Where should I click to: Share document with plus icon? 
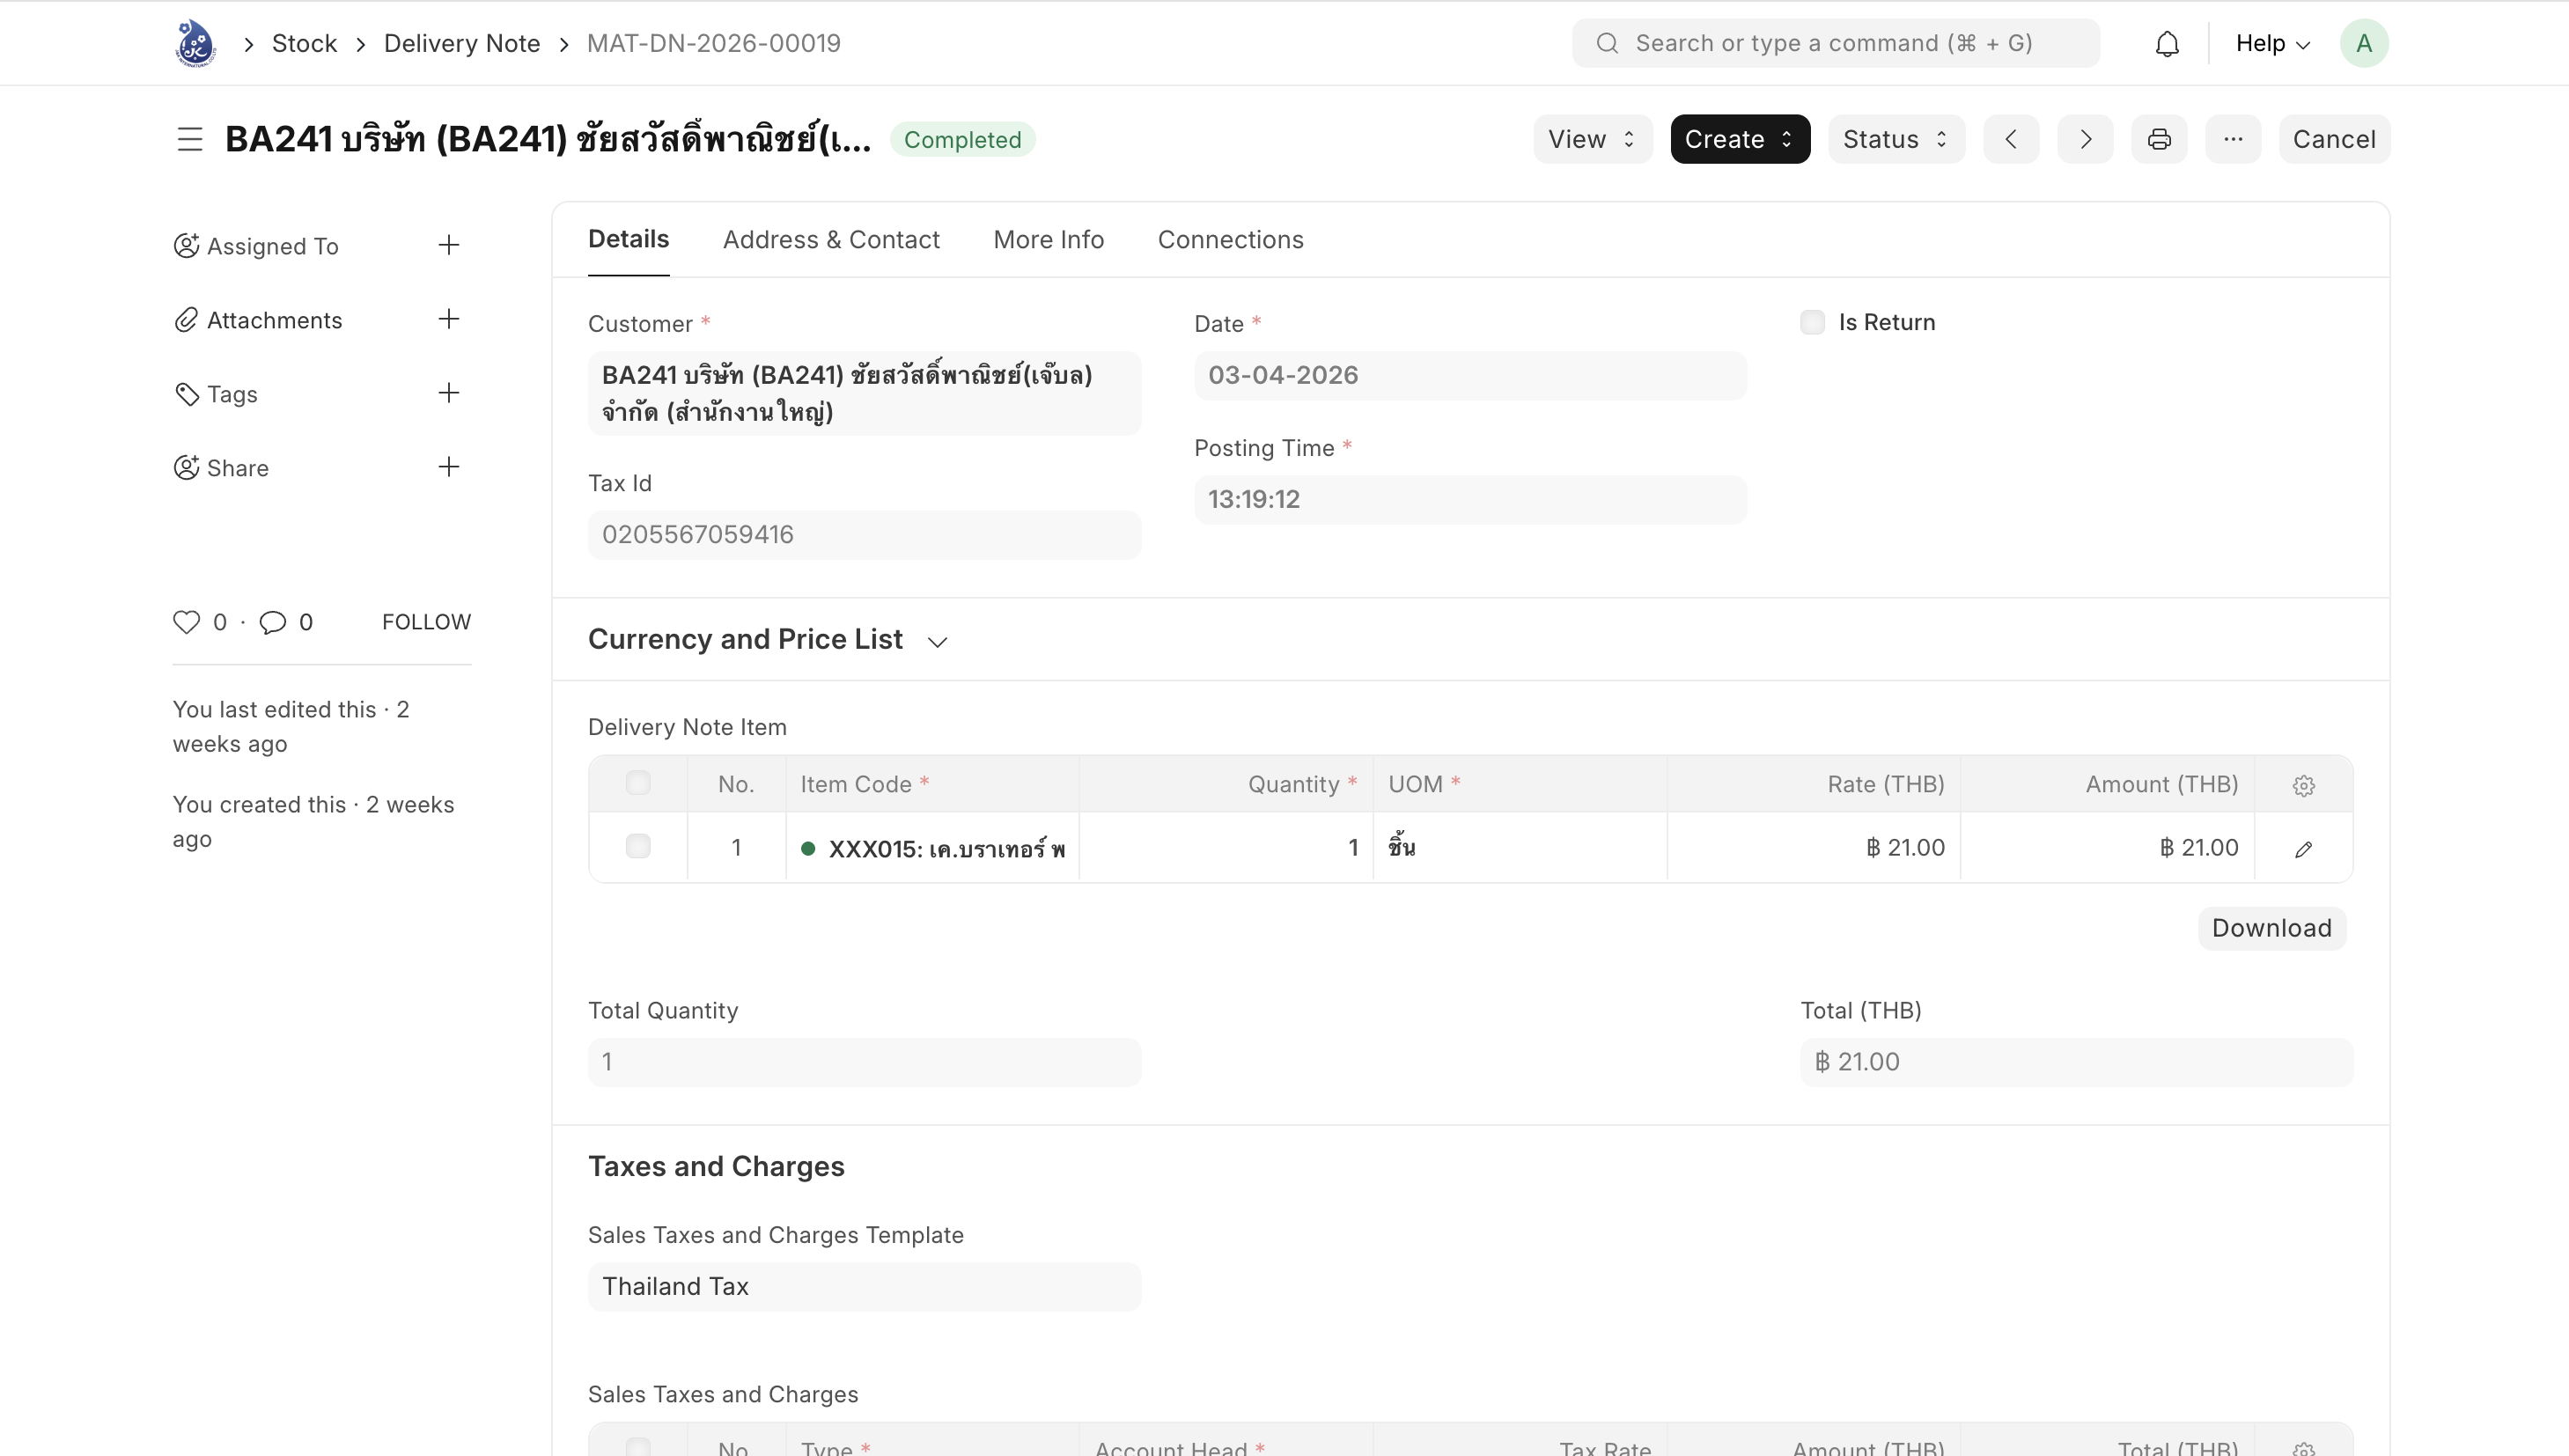tap(449, 467)
